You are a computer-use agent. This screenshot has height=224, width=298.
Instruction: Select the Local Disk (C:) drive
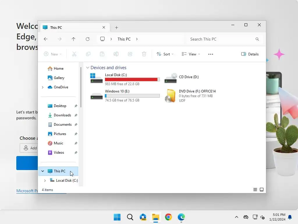(x=125, y=79)
